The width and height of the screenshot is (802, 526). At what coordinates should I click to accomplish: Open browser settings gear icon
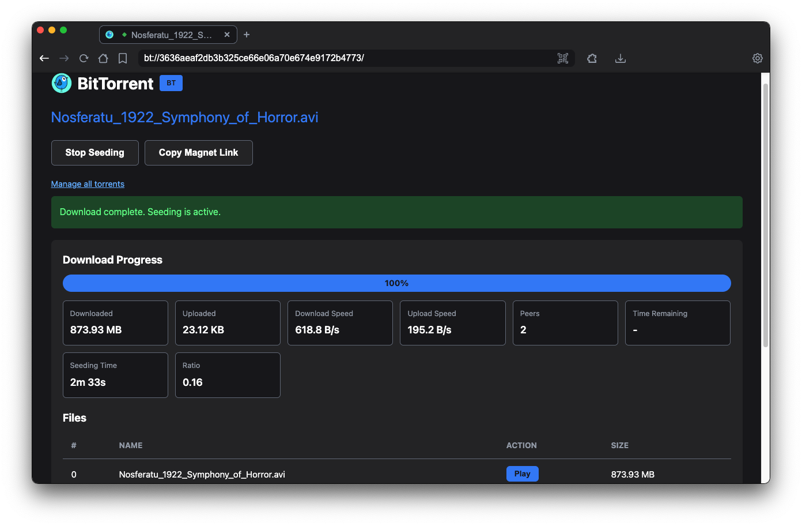tap(758, 58)
